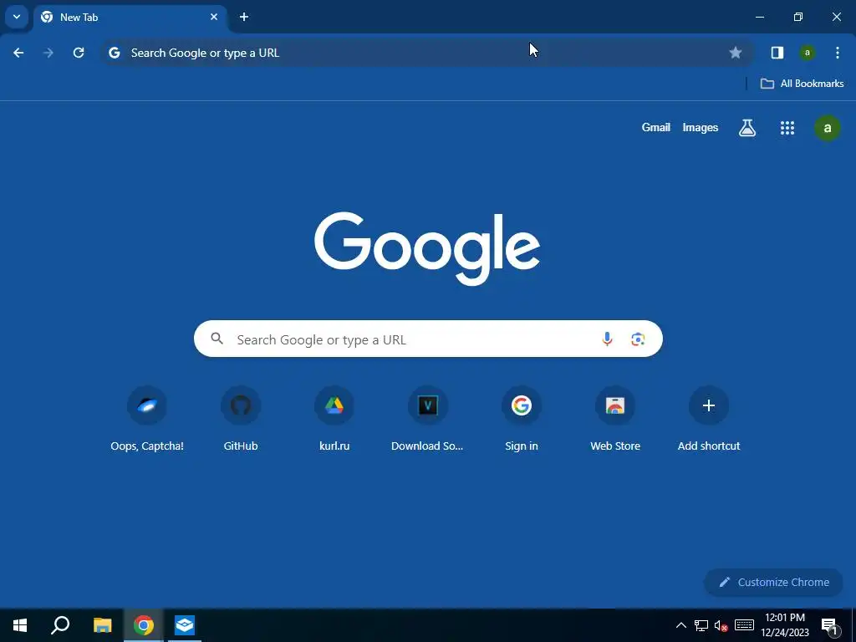The height and width of the screenshot is (642, 856).
Task: Select the New Tab tab
Action: point(130,18)
